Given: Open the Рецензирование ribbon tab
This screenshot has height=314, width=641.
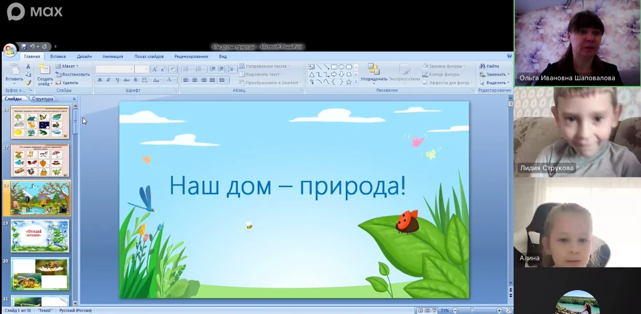Looking at the screenshot, I should coord(191,56).
